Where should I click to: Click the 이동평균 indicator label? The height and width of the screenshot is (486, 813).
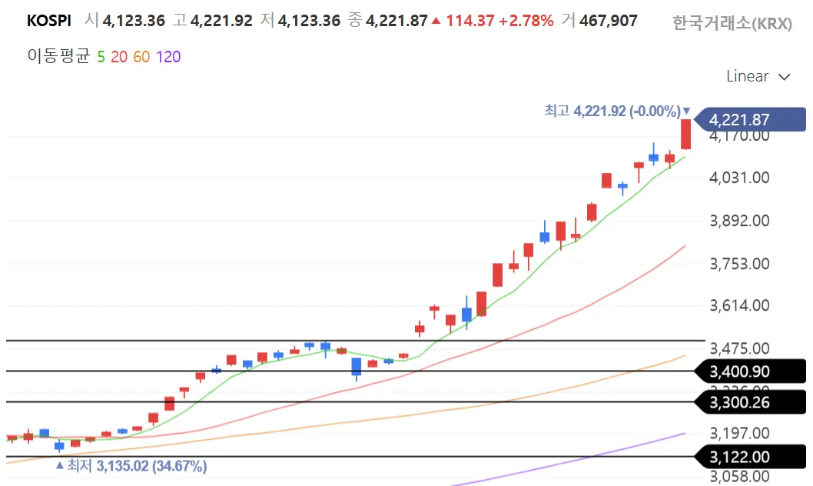(58, 56)
